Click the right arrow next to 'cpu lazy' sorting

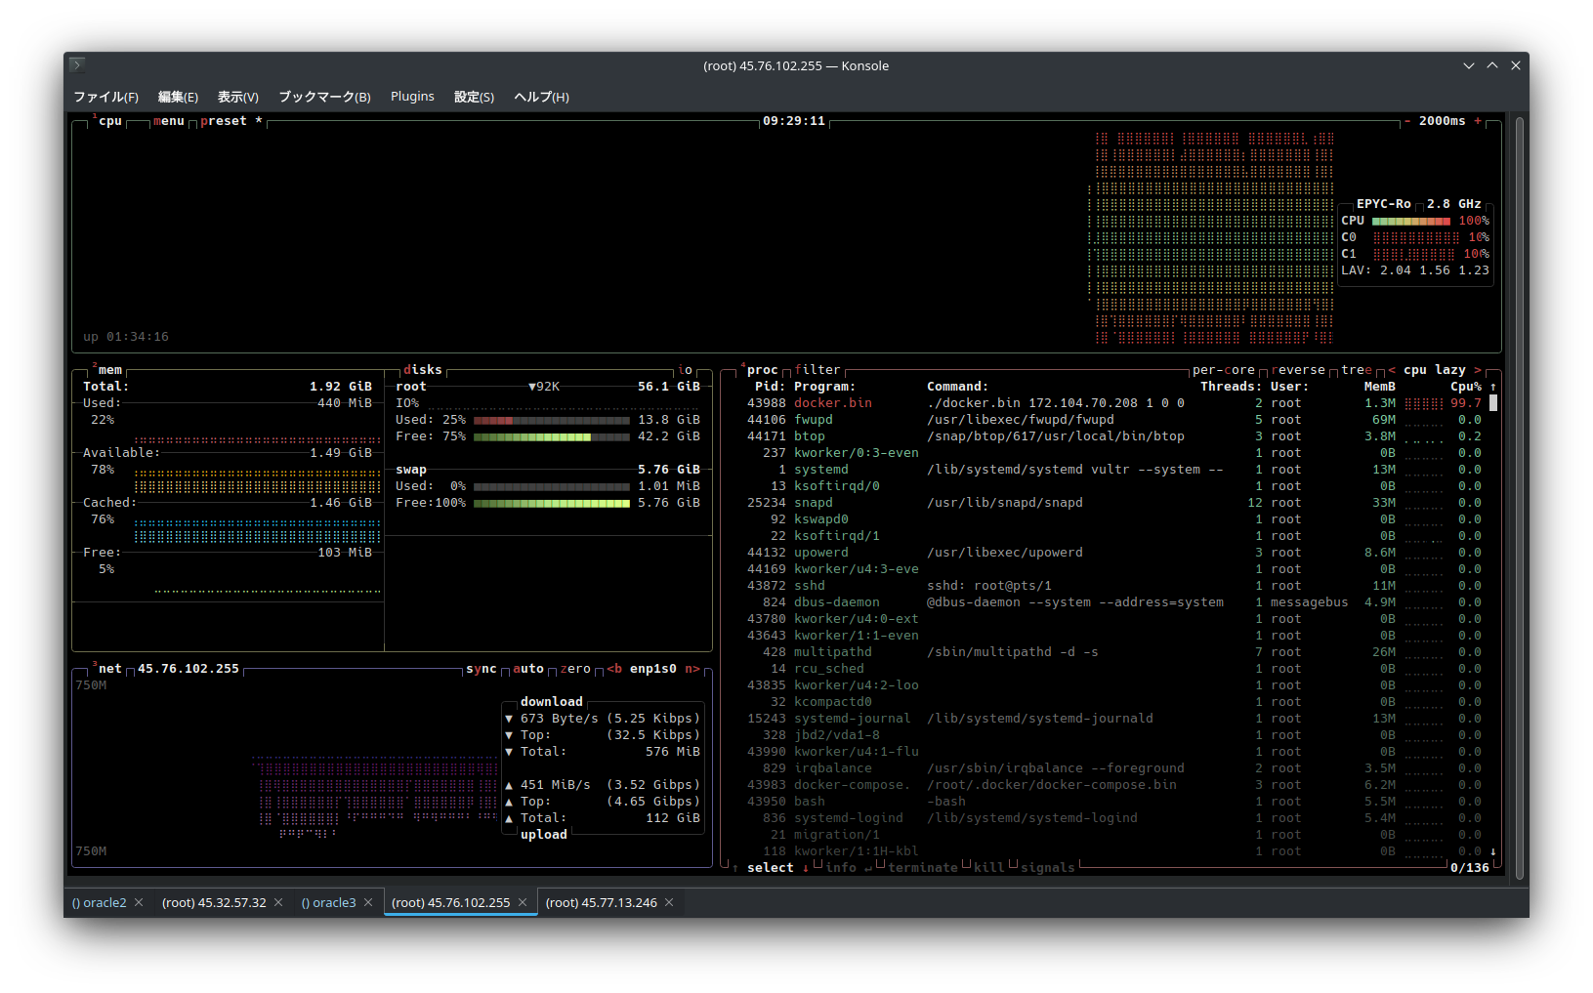(x=1478, y=370)
